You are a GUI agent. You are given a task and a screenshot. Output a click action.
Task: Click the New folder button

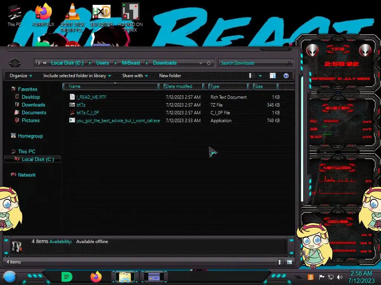click(x=170, y=76)
